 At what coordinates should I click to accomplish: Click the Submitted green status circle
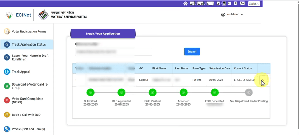point(90,92)
